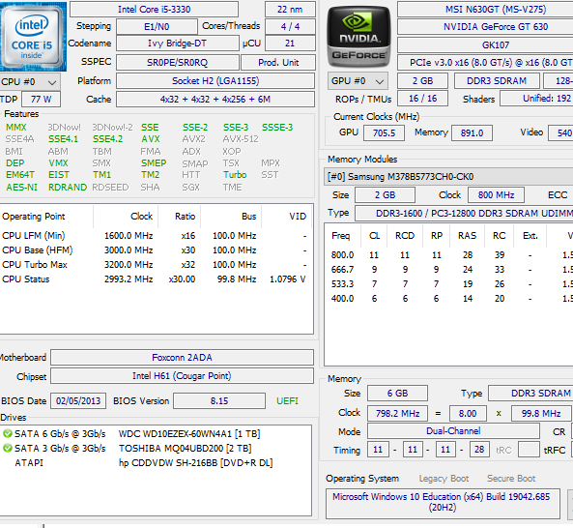Click the Legacy Boot indicator
Screen dimensions: 573x528
pyautogui.click(x=444, y=479)
